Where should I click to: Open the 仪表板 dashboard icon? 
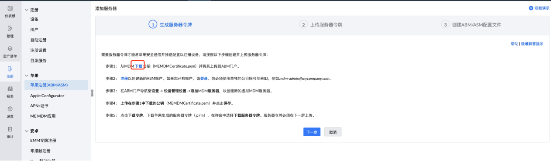click(10, 9)
